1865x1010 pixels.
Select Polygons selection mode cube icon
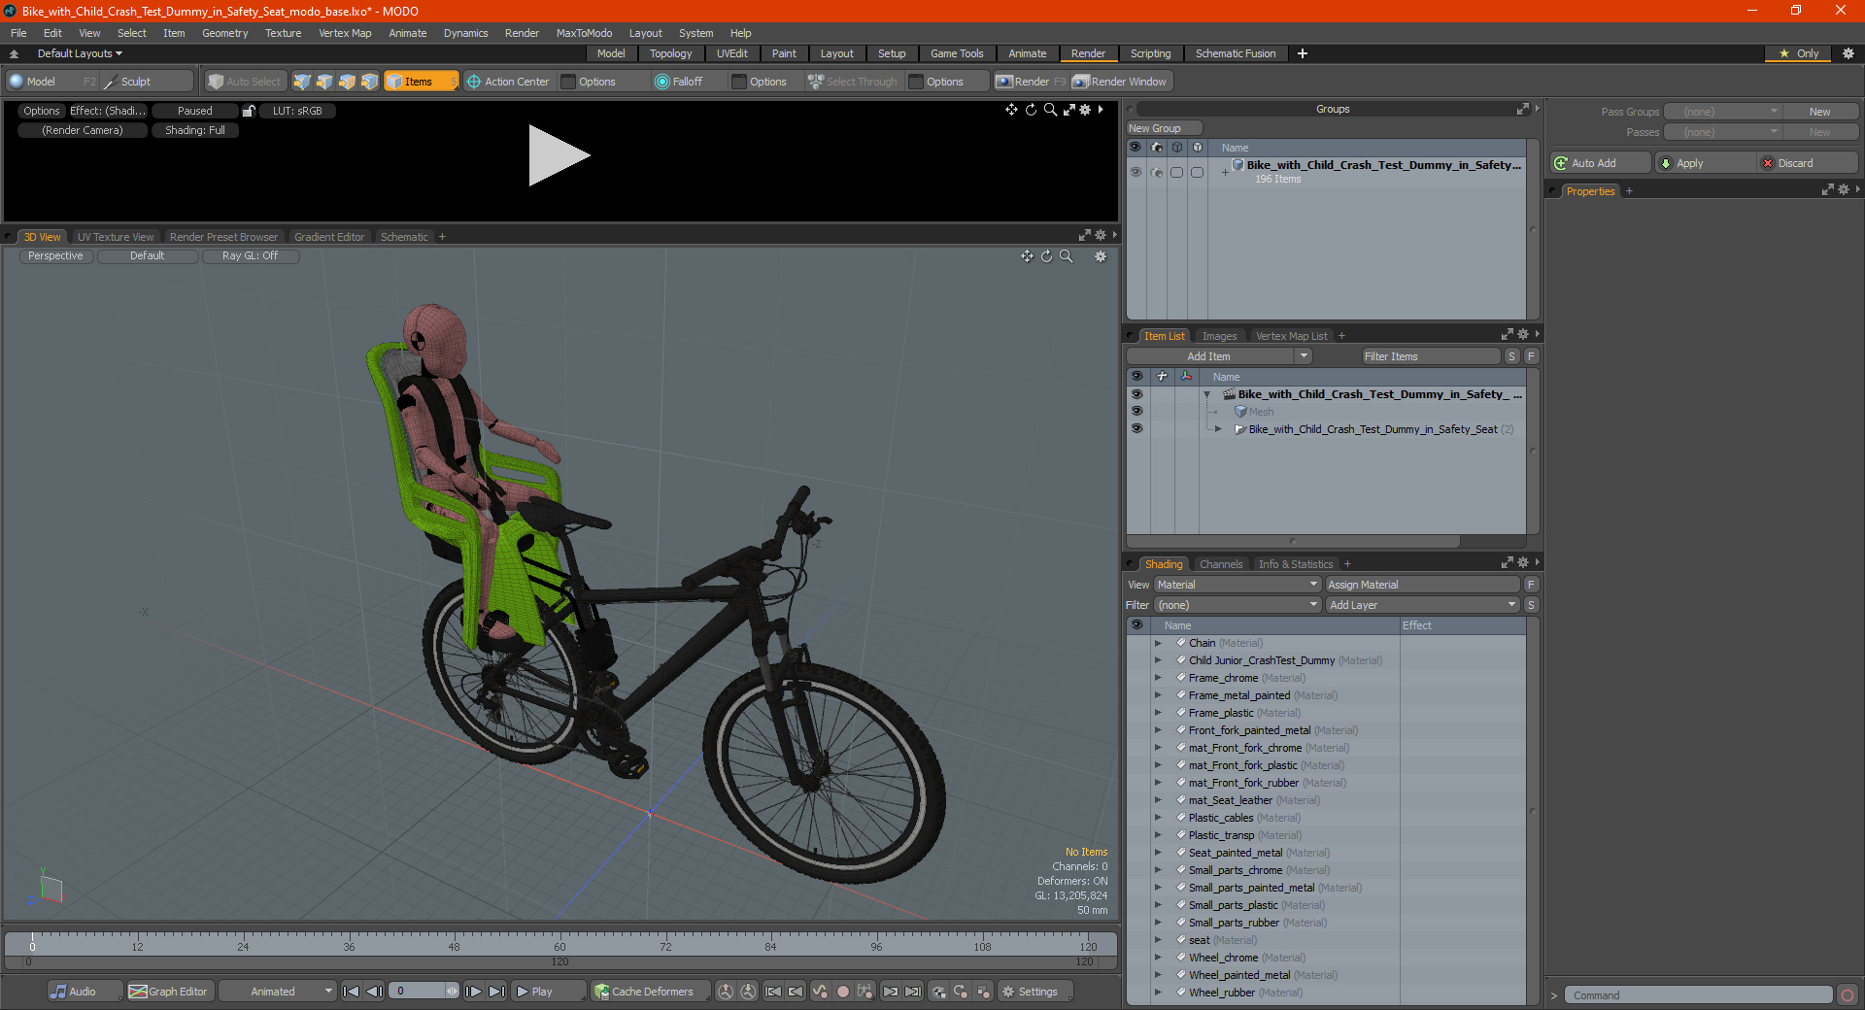(347, 82)
